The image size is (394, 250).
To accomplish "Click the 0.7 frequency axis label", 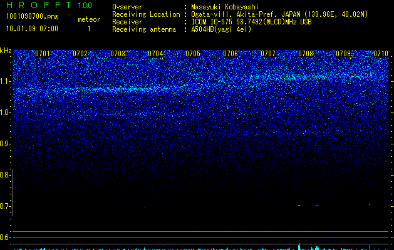I will [x=5, y=206].
